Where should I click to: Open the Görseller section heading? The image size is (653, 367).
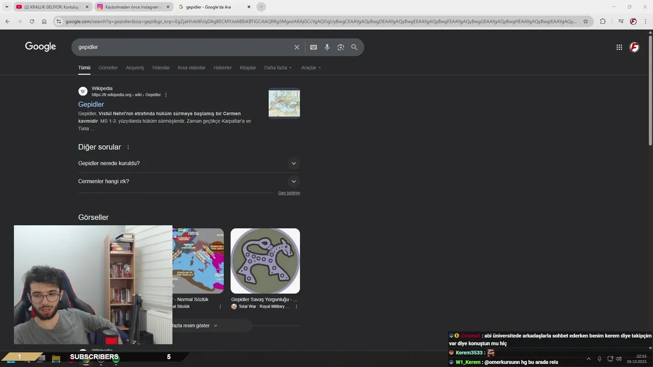click(93, 217)
